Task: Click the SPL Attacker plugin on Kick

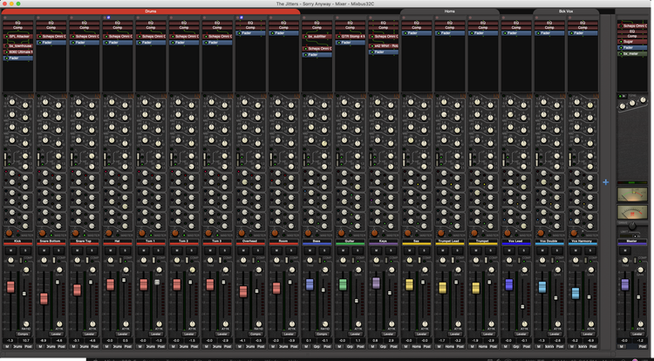Action: pos(18,37)
